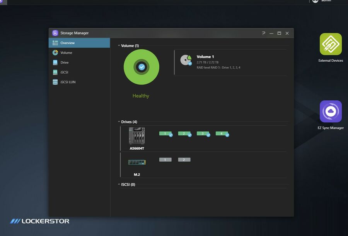Select the iSCSI sidebar entry

(x=64, y=72)
